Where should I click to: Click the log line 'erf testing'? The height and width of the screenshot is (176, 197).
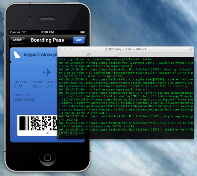pos(68,120)
